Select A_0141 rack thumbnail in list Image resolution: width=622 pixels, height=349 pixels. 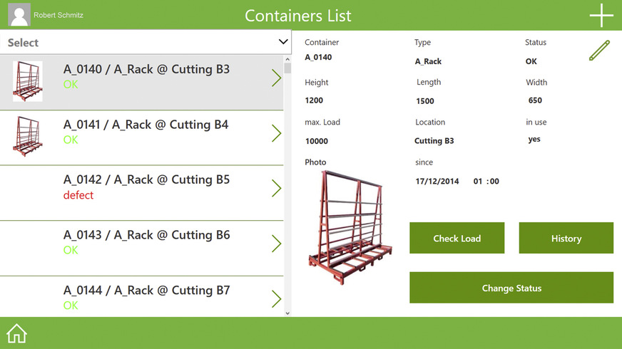tap(27, 136)
